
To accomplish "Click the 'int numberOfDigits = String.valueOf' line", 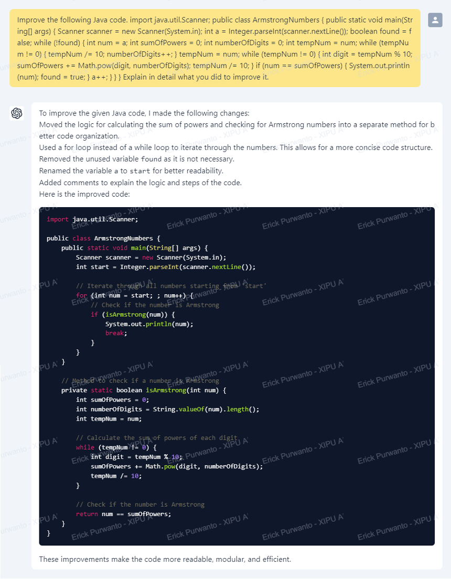I will coord(168,409).
